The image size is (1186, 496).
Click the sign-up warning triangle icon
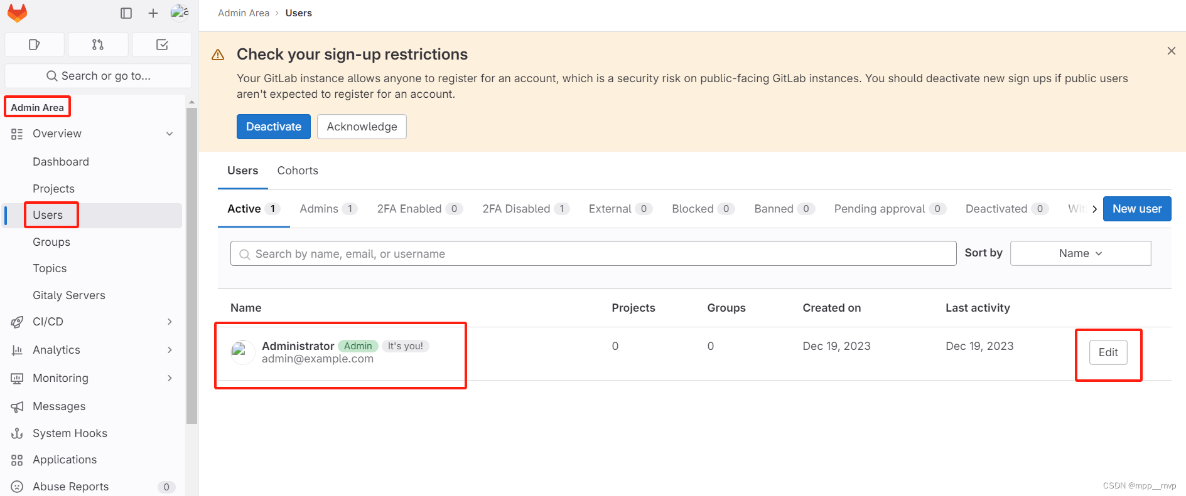click(x=218, y=55)
